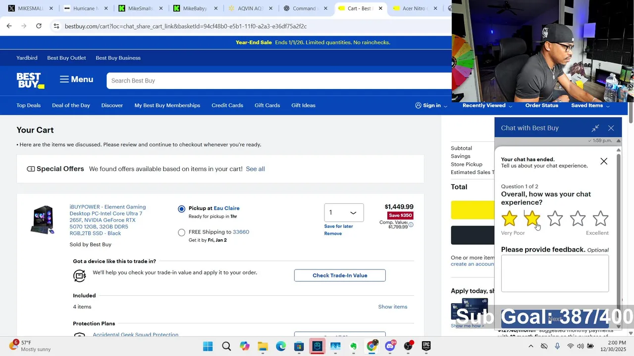This screenshot has height=356, width=634.
Task: Open site information icon in address bar
Action: point(56,26)
